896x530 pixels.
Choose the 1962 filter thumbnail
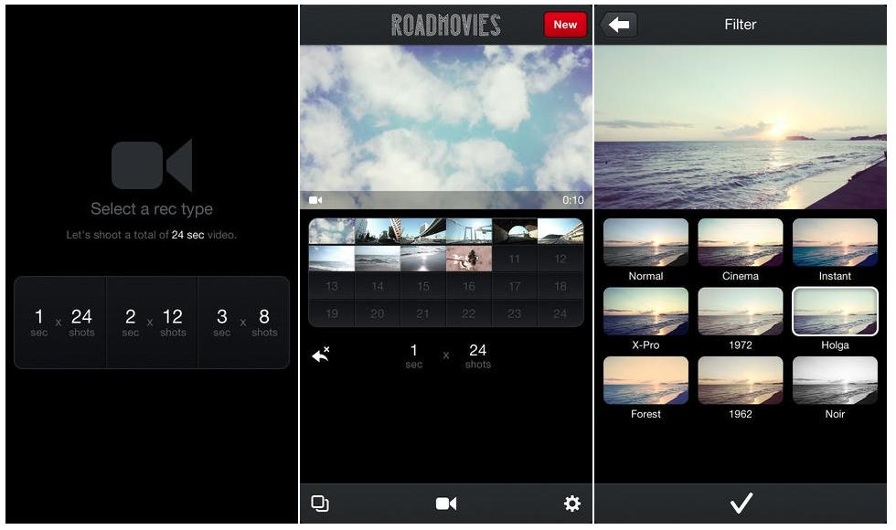click(741, 381)
